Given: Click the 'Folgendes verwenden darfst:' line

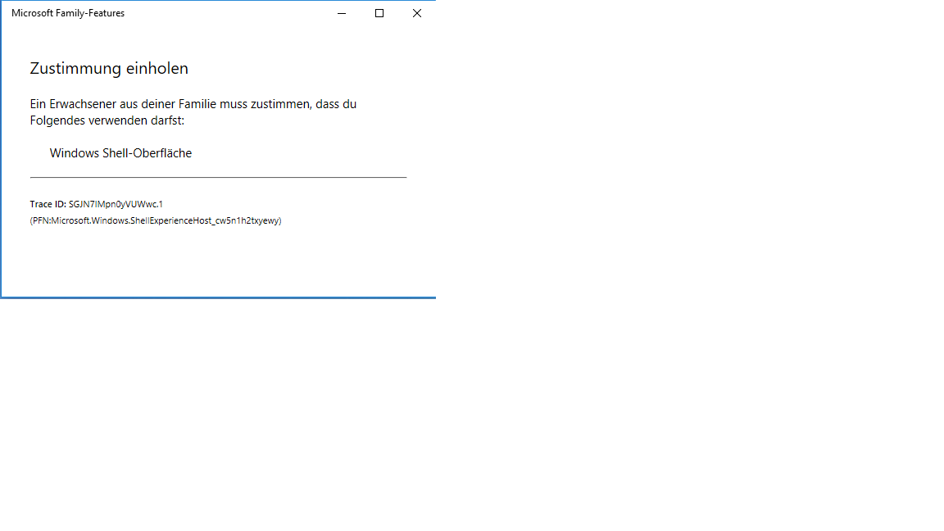Looking at the screenshot, I should point(107,120).
